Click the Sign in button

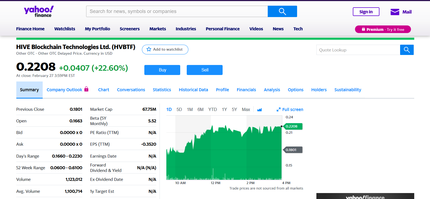pos(366,12)
